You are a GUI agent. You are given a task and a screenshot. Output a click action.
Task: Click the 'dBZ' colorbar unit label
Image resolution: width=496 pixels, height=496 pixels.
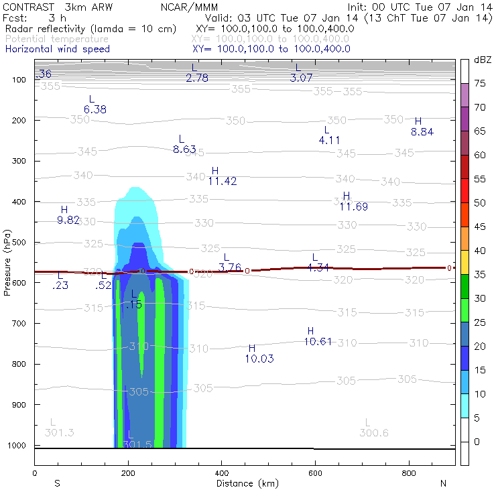pyautogui.click(x=483, y=60)
